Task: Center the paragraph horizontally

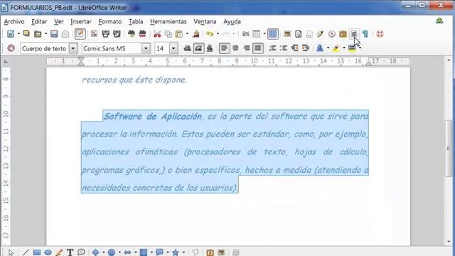Action: [235, 48]
